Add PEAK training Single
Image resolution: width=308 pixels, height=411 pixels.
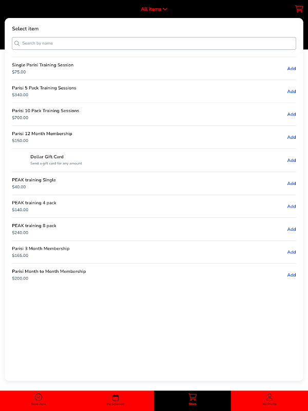pyautogui.click(x=292, y=183)
